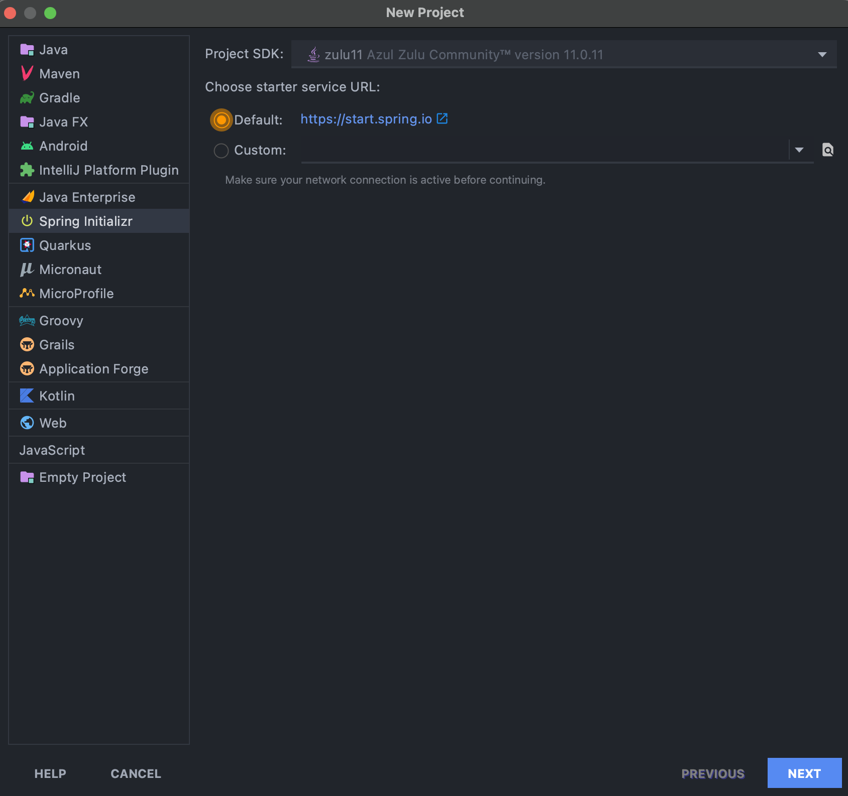Select the Micronaut entry
Screen dimensions: 848x796
tap(99, 270)
